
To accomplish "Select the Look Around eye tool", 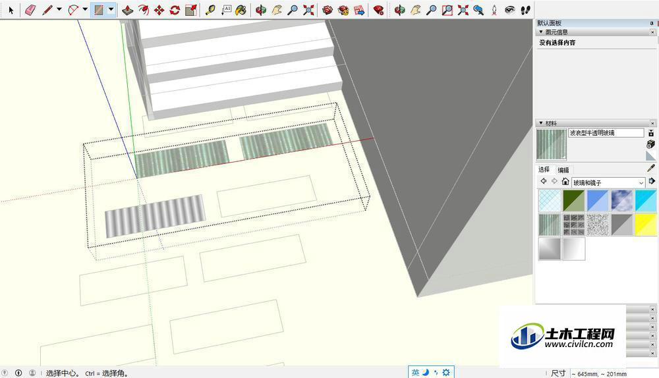I will (x=510, y=10).
